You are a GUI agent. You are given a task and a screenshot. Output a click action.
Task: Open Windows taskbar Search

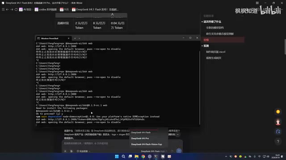[123, 156]
